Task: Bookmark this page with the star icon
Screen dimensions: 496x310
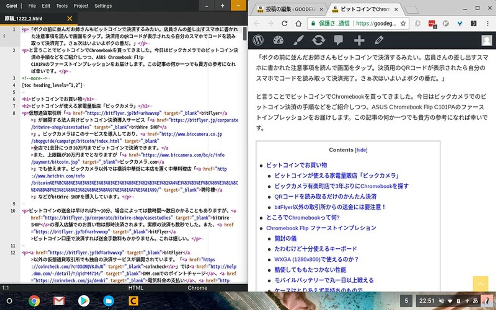Action: click(403, 23)
